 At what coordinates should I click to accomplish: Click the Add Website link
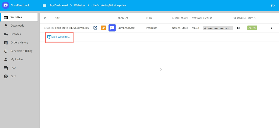click(61, 37)
